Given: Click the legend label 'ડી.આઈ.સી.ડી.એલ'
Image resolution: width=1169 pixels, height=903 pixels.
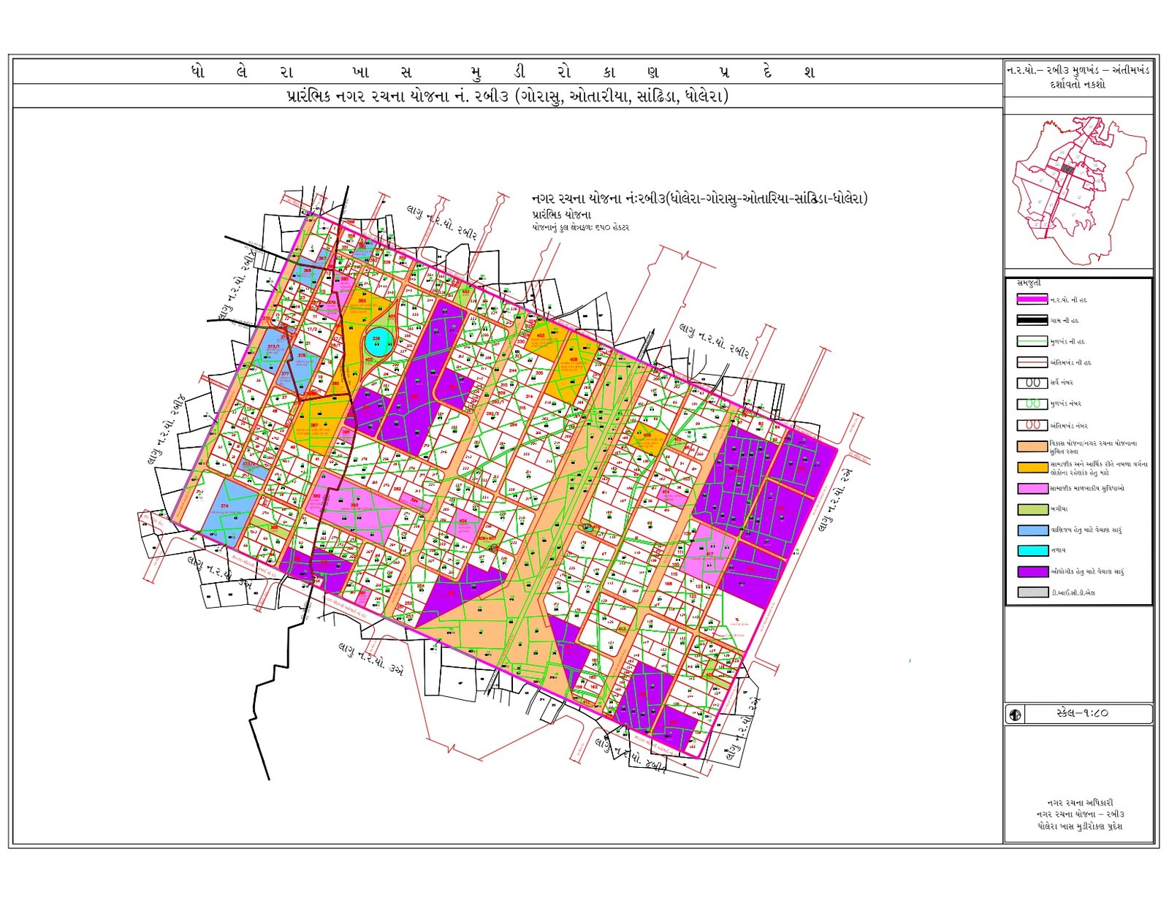Looking at the screenshot, I should pyautogui.click(x=1073, y=593).
